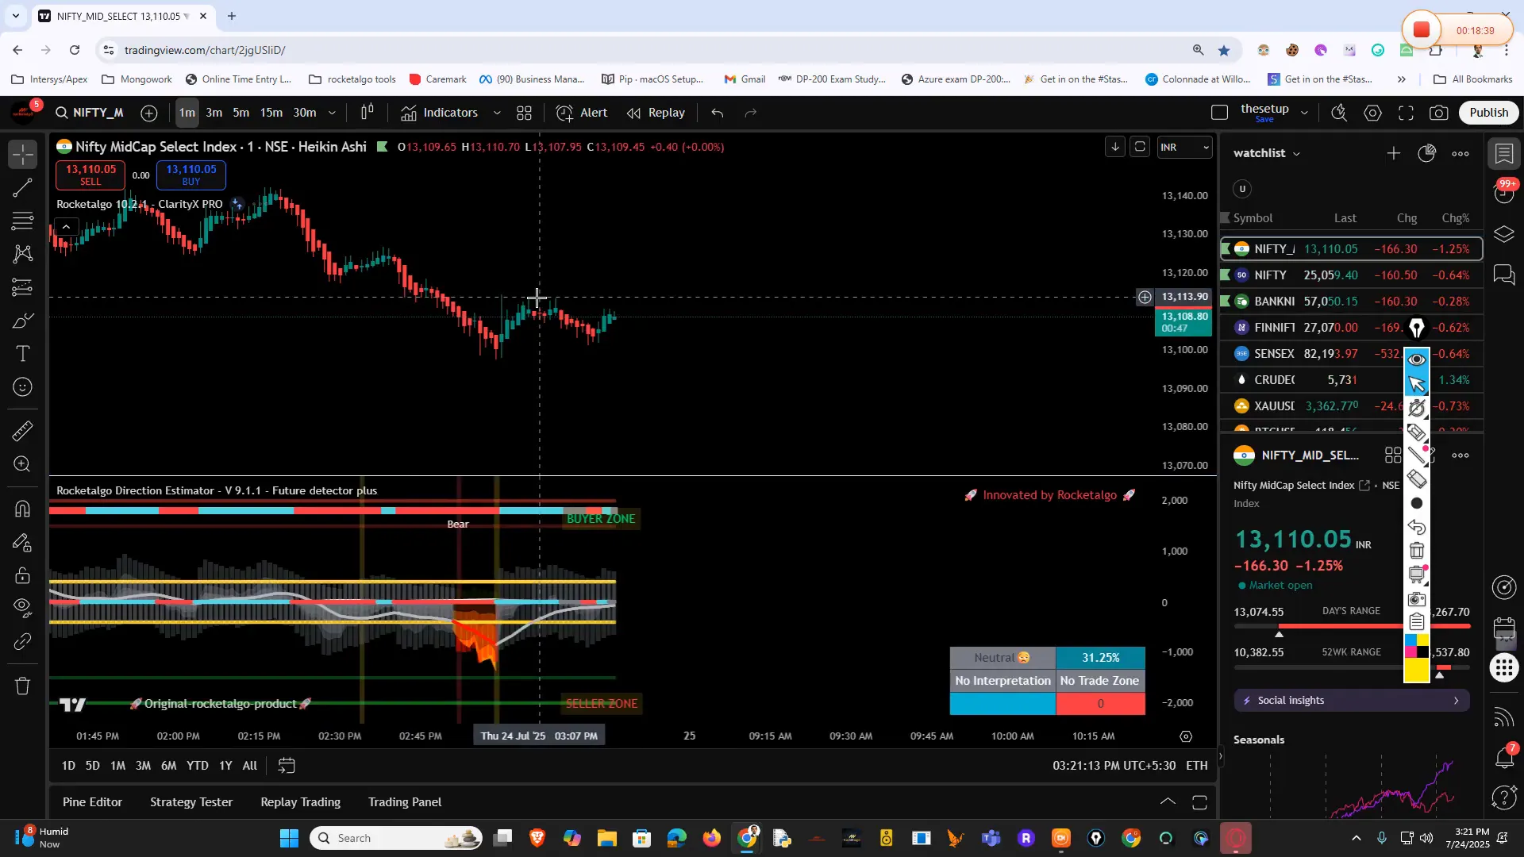
Task: Open layout setup selector square icon
Action: click(x=1219, y=113)
